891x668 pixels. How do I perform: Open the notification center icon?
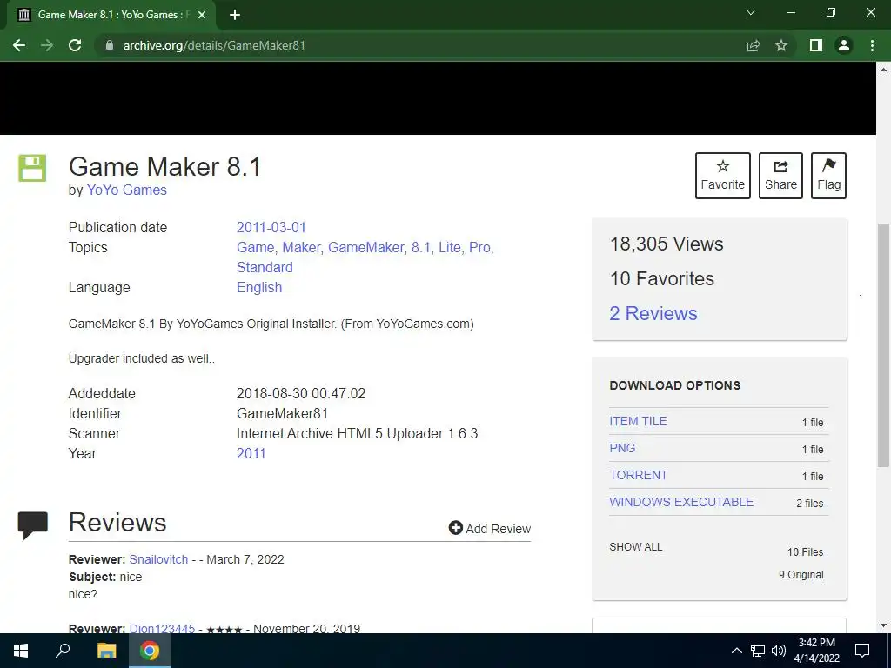(x=862, y=651)
